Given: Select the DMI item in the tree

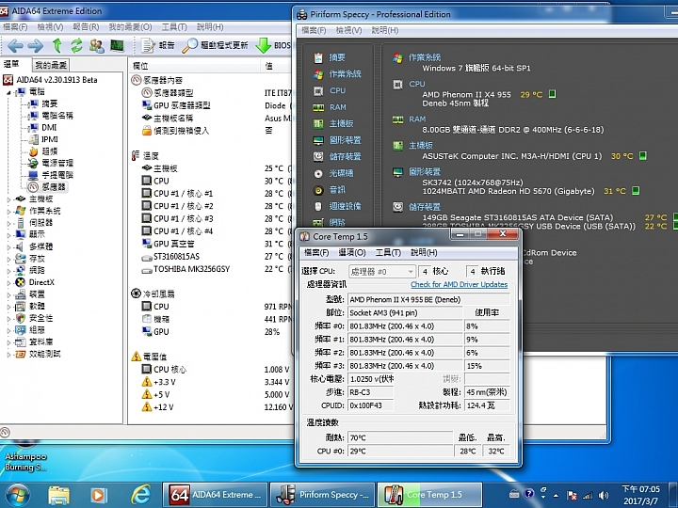Looking at the screenshot, I should pyautogui.click(x=49, y=127).
